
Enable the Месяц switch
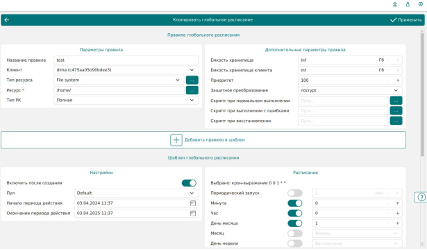click(295, 234)
